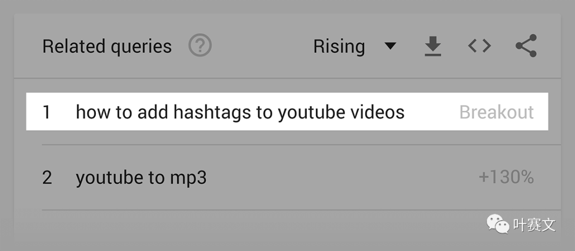Click 'youtube videos' in the first query row
This screenshot has height=251, width=575.
click(341, 112)
